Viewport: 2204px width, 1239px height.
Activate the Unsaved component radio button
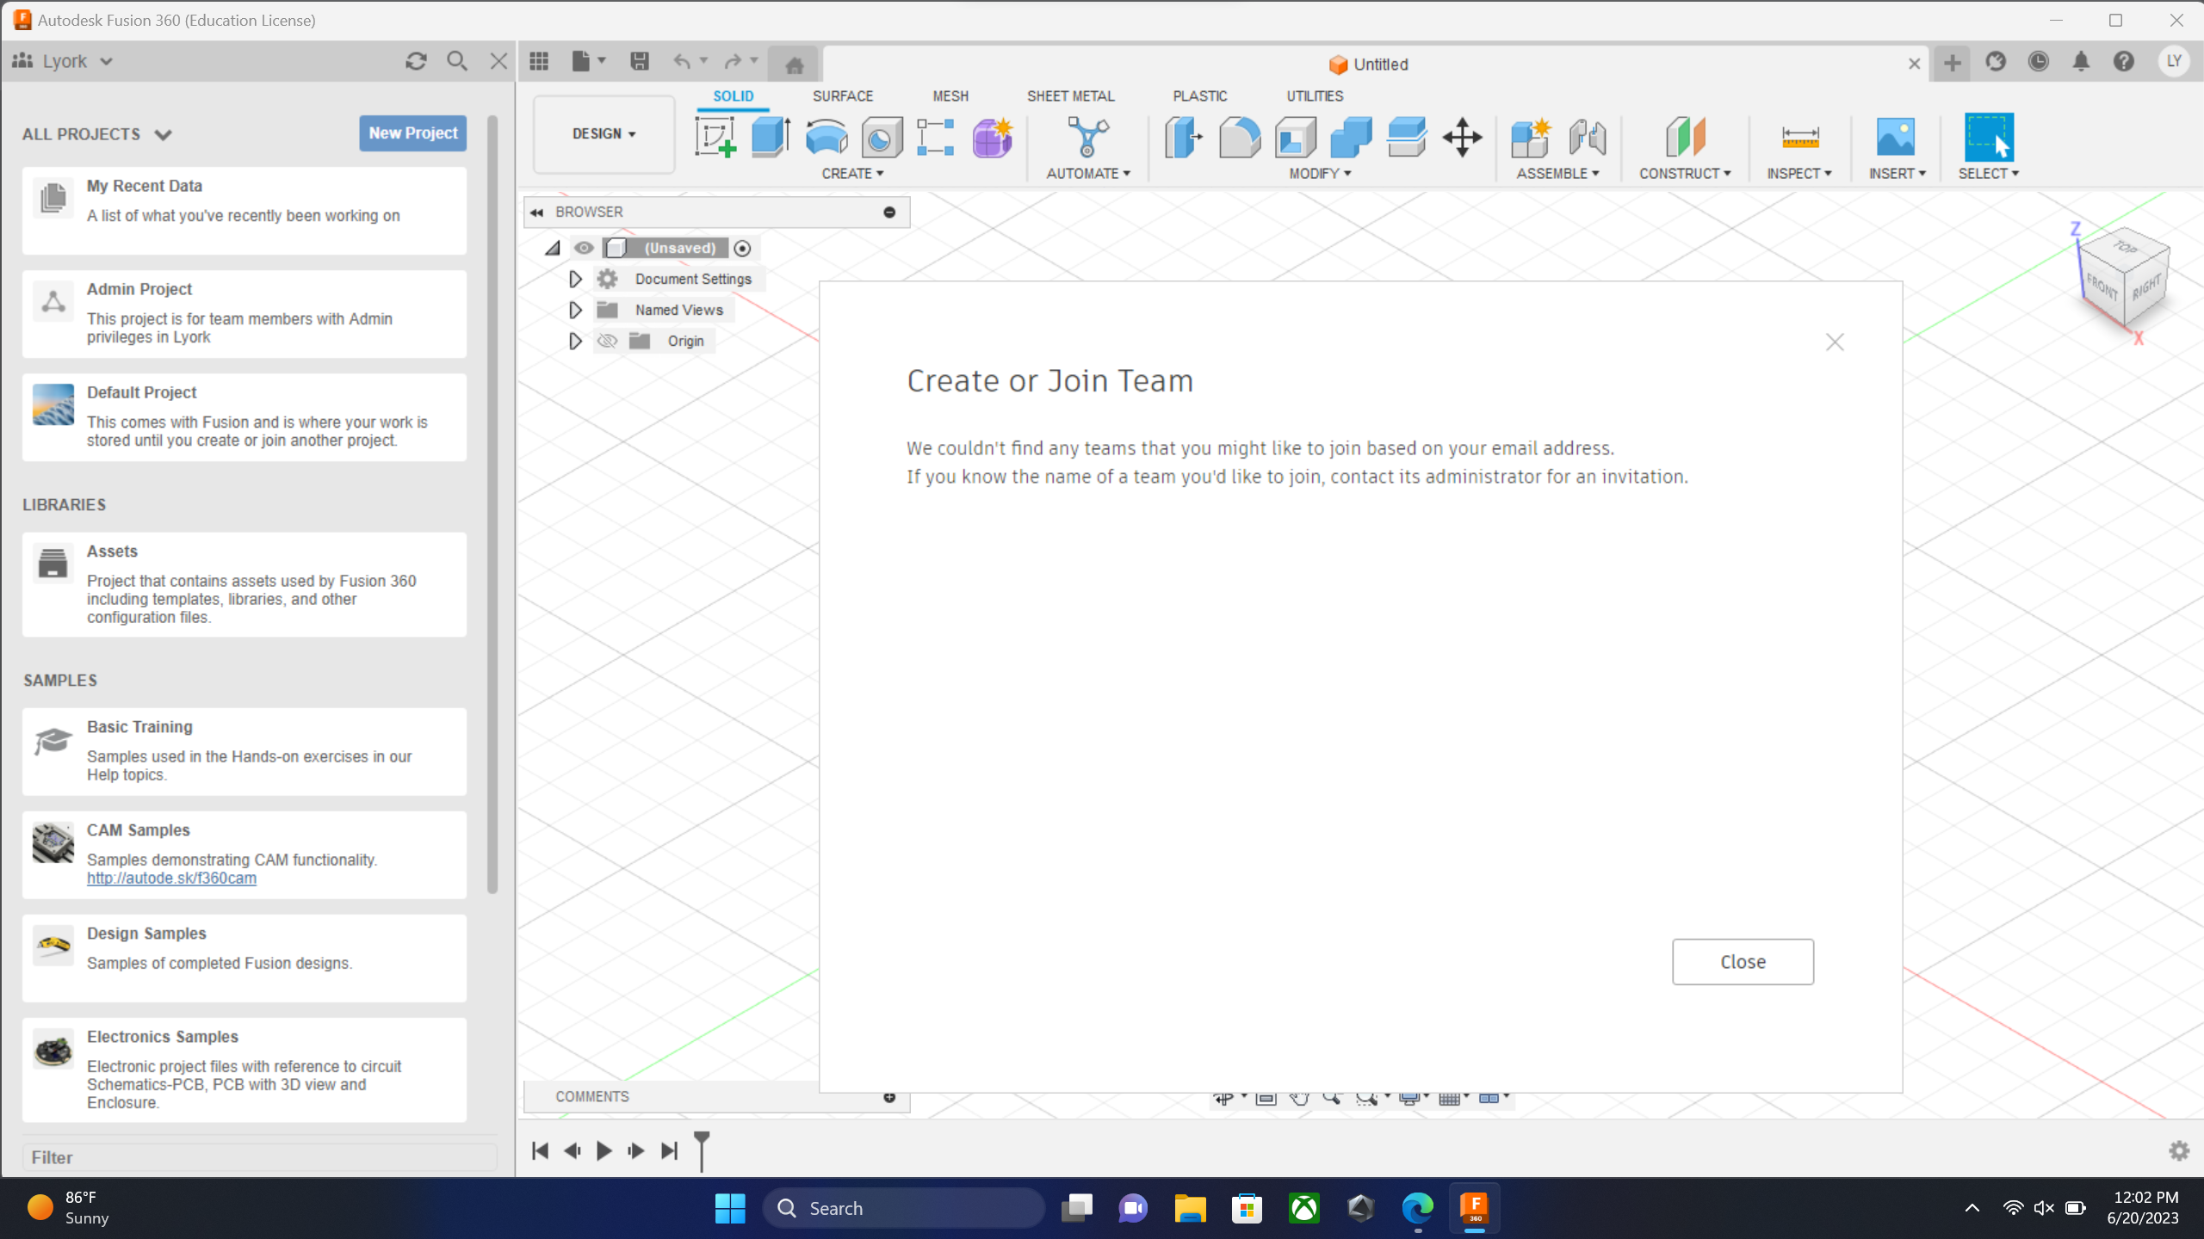[x=742, y=249]
